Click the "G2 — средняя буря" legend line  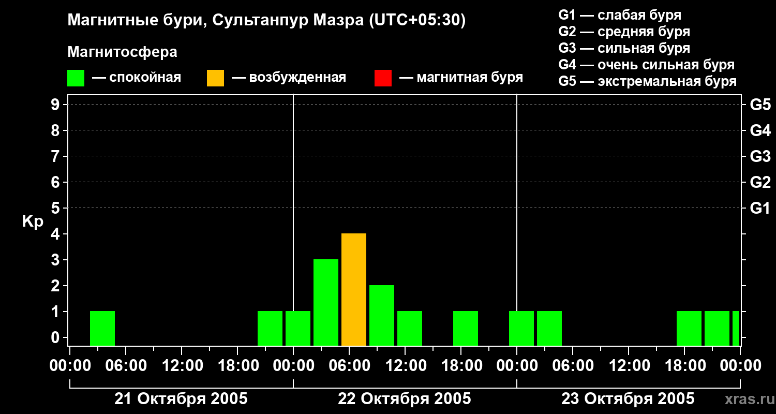pos(624,32)
